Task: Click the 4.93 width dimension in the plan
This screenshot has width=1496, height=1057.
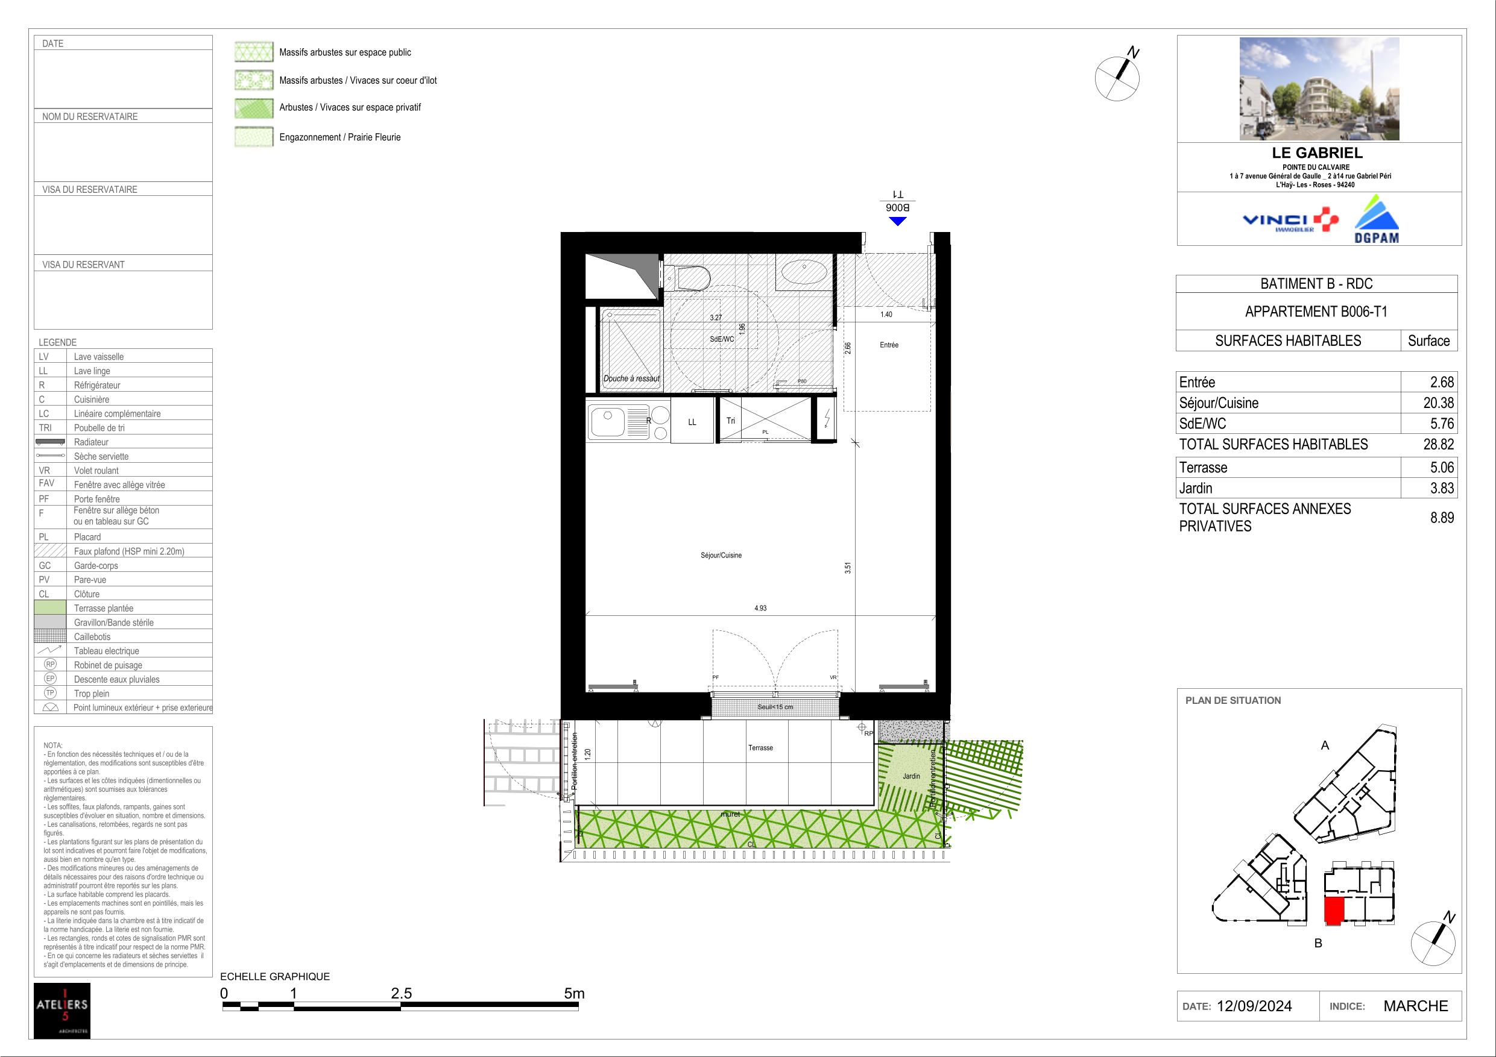Action: [760, 607]
